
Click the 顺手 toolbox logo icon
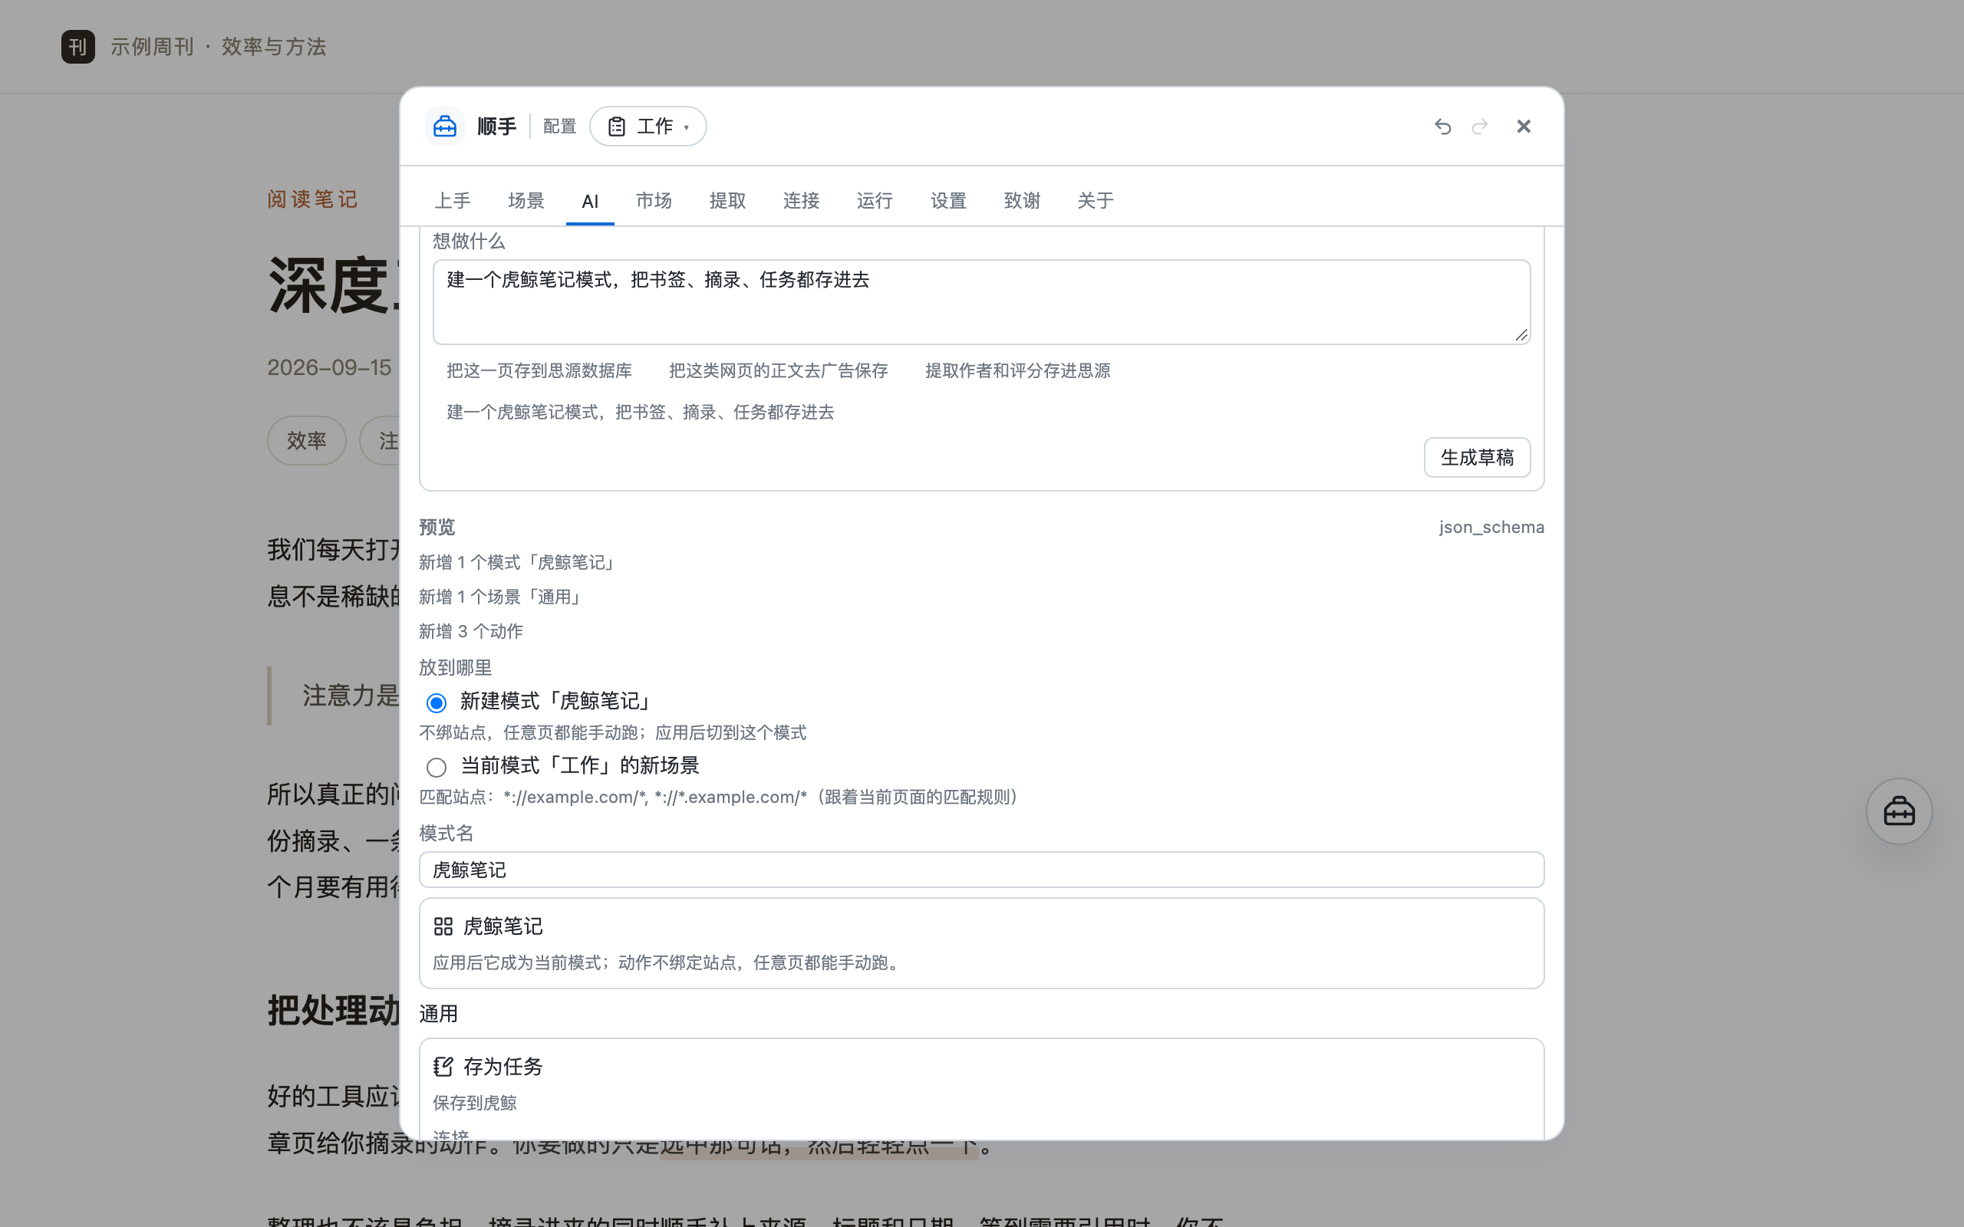[x=445, y=127]
